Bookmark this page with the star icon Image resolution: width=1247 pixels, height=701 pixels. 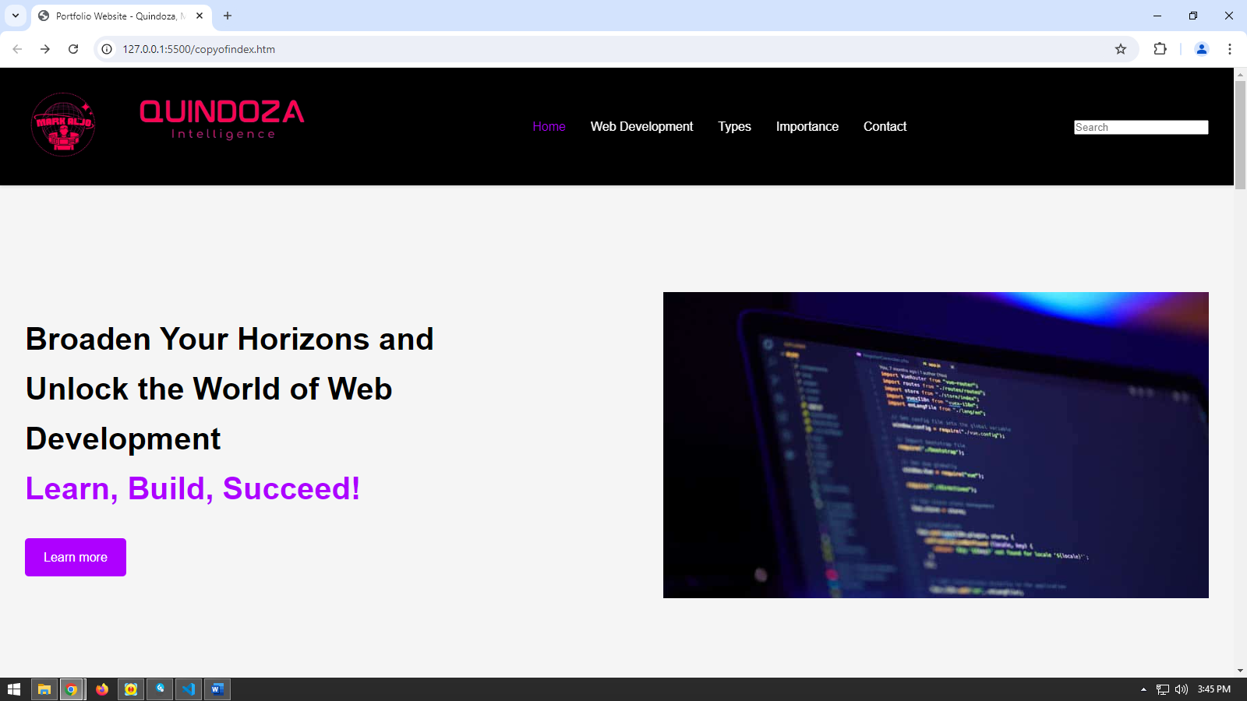click(1121, 48)
